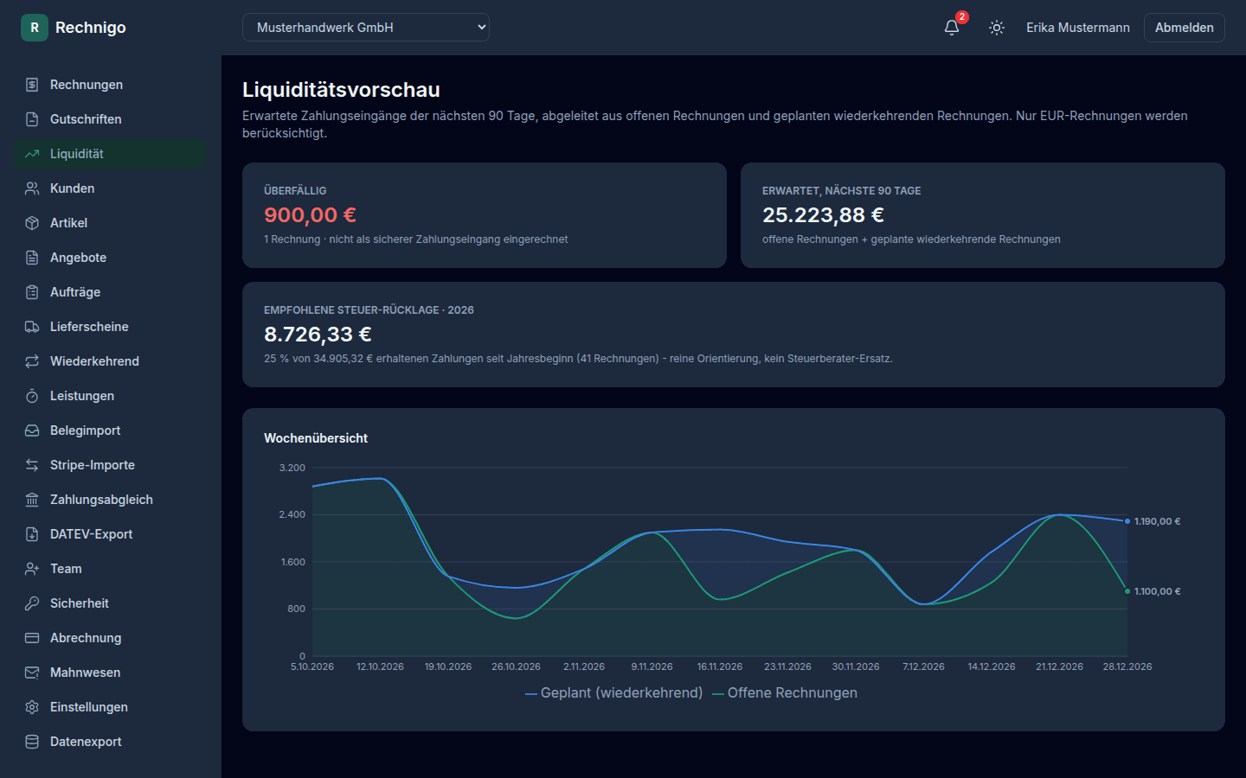Click the user name Erika Mustermann

[x=1078, y=28]
